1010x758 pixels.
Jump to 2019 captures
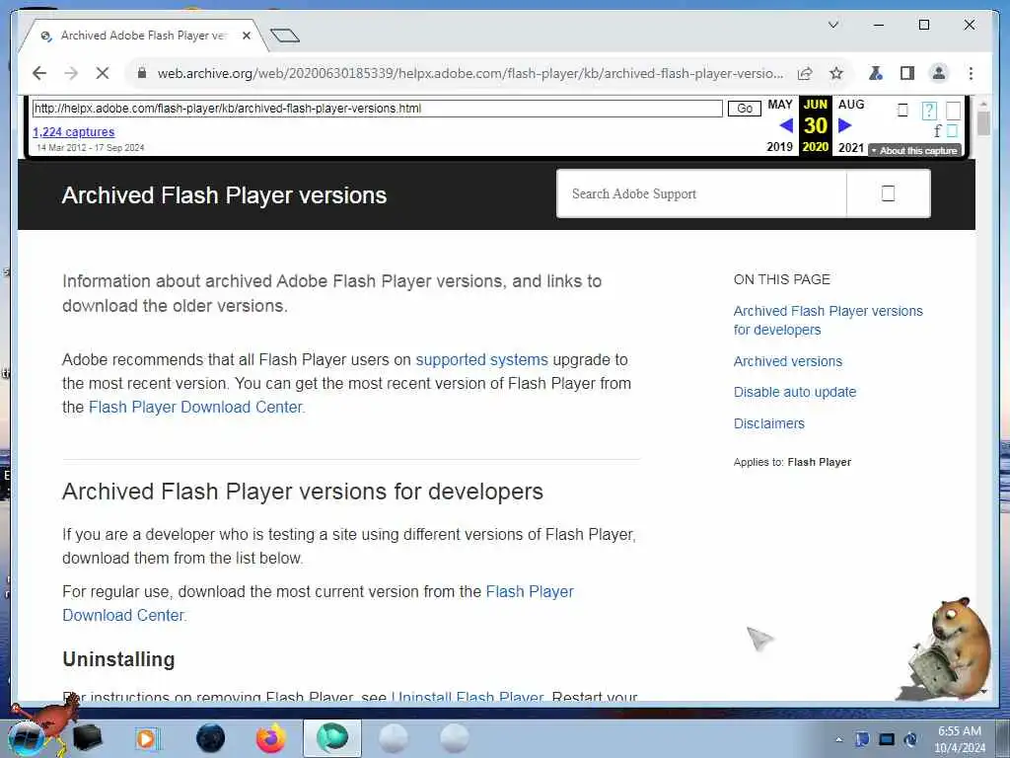pyautogui.click(x=779, y=147)
